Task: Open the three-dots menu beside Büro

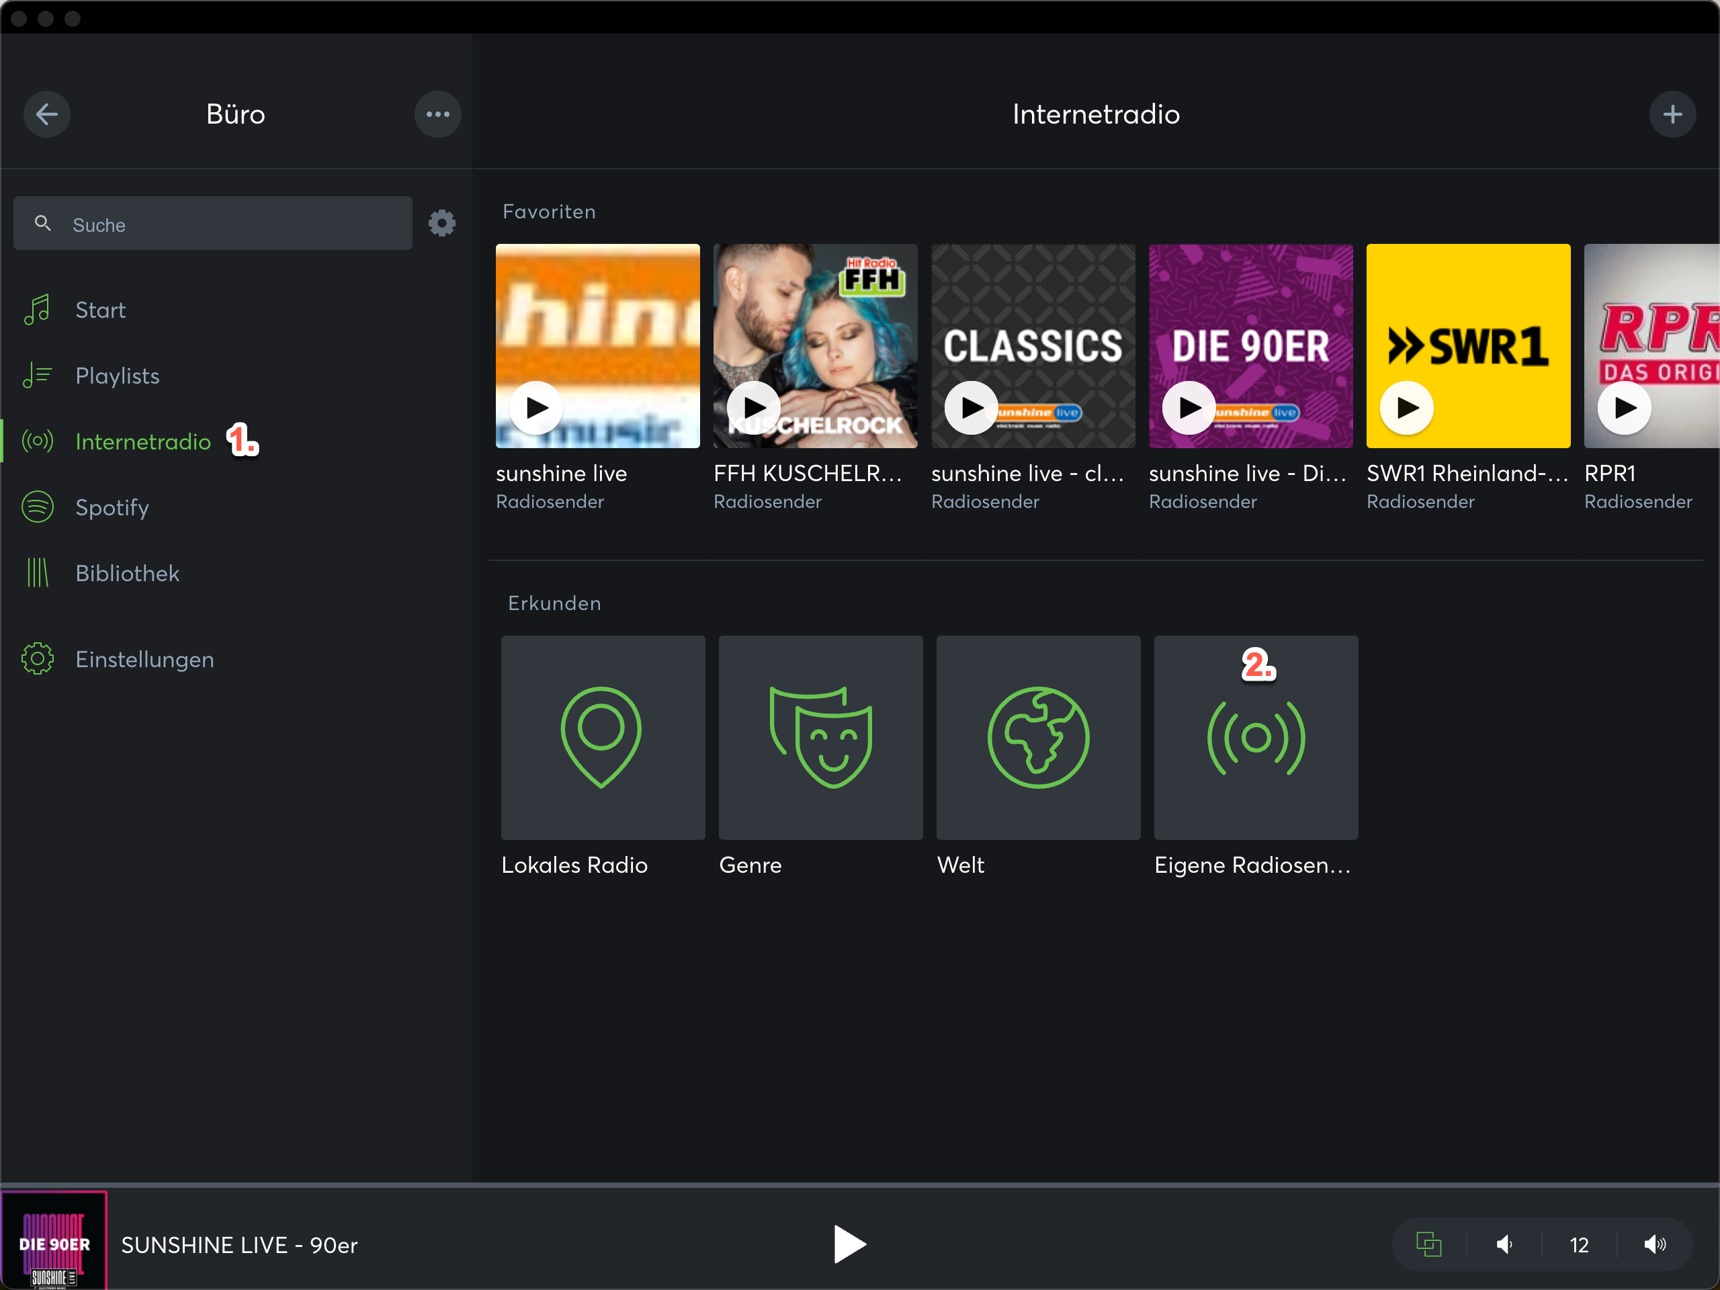Action: click(438, 114)
